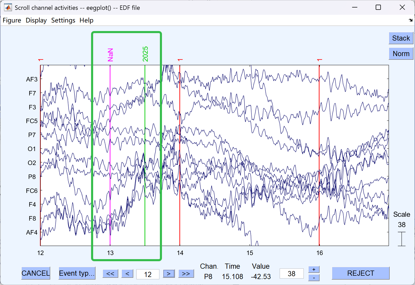Click the red event line at 16 seconds
This screenshot has width=415, height=285.
(x=319, y=155)
